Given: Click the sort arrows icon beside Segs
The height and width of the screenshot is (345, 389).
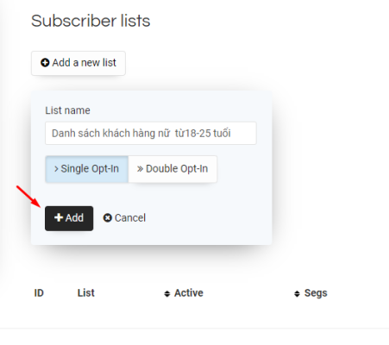Looking at the screenshot, I should click(297, 293).
